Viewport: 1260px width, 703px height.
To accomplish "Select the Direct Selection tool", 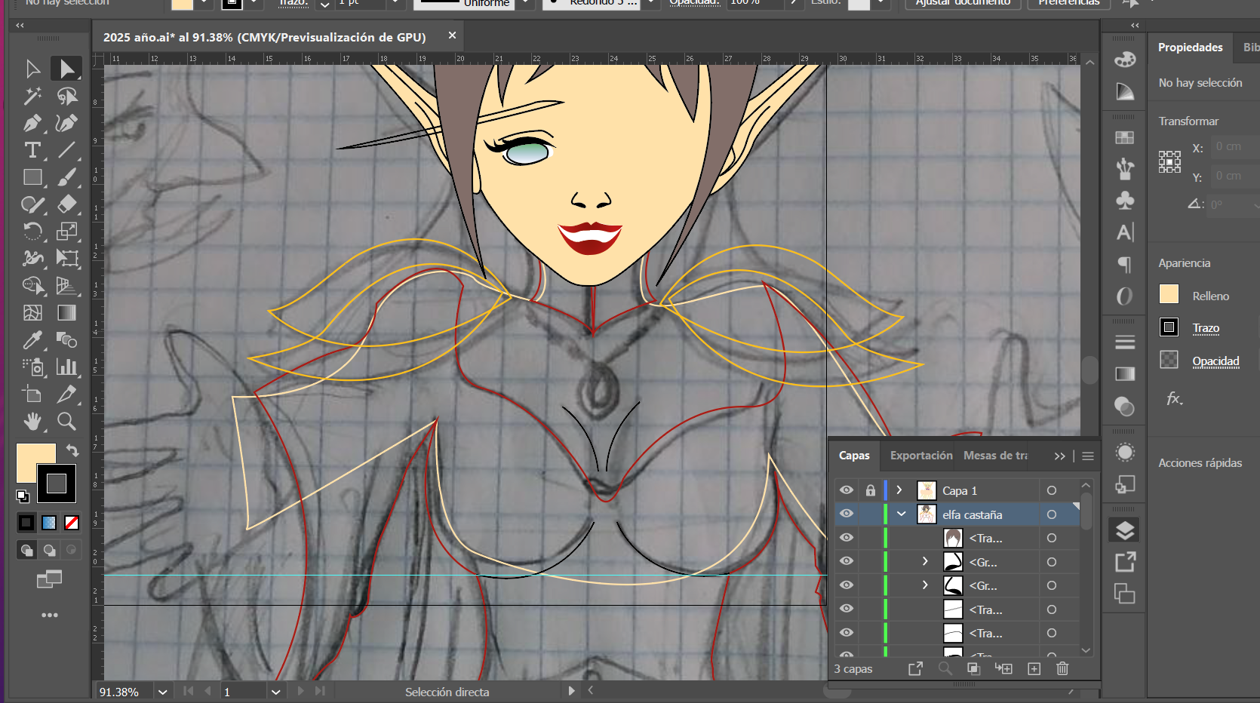I will click(66, 69).
